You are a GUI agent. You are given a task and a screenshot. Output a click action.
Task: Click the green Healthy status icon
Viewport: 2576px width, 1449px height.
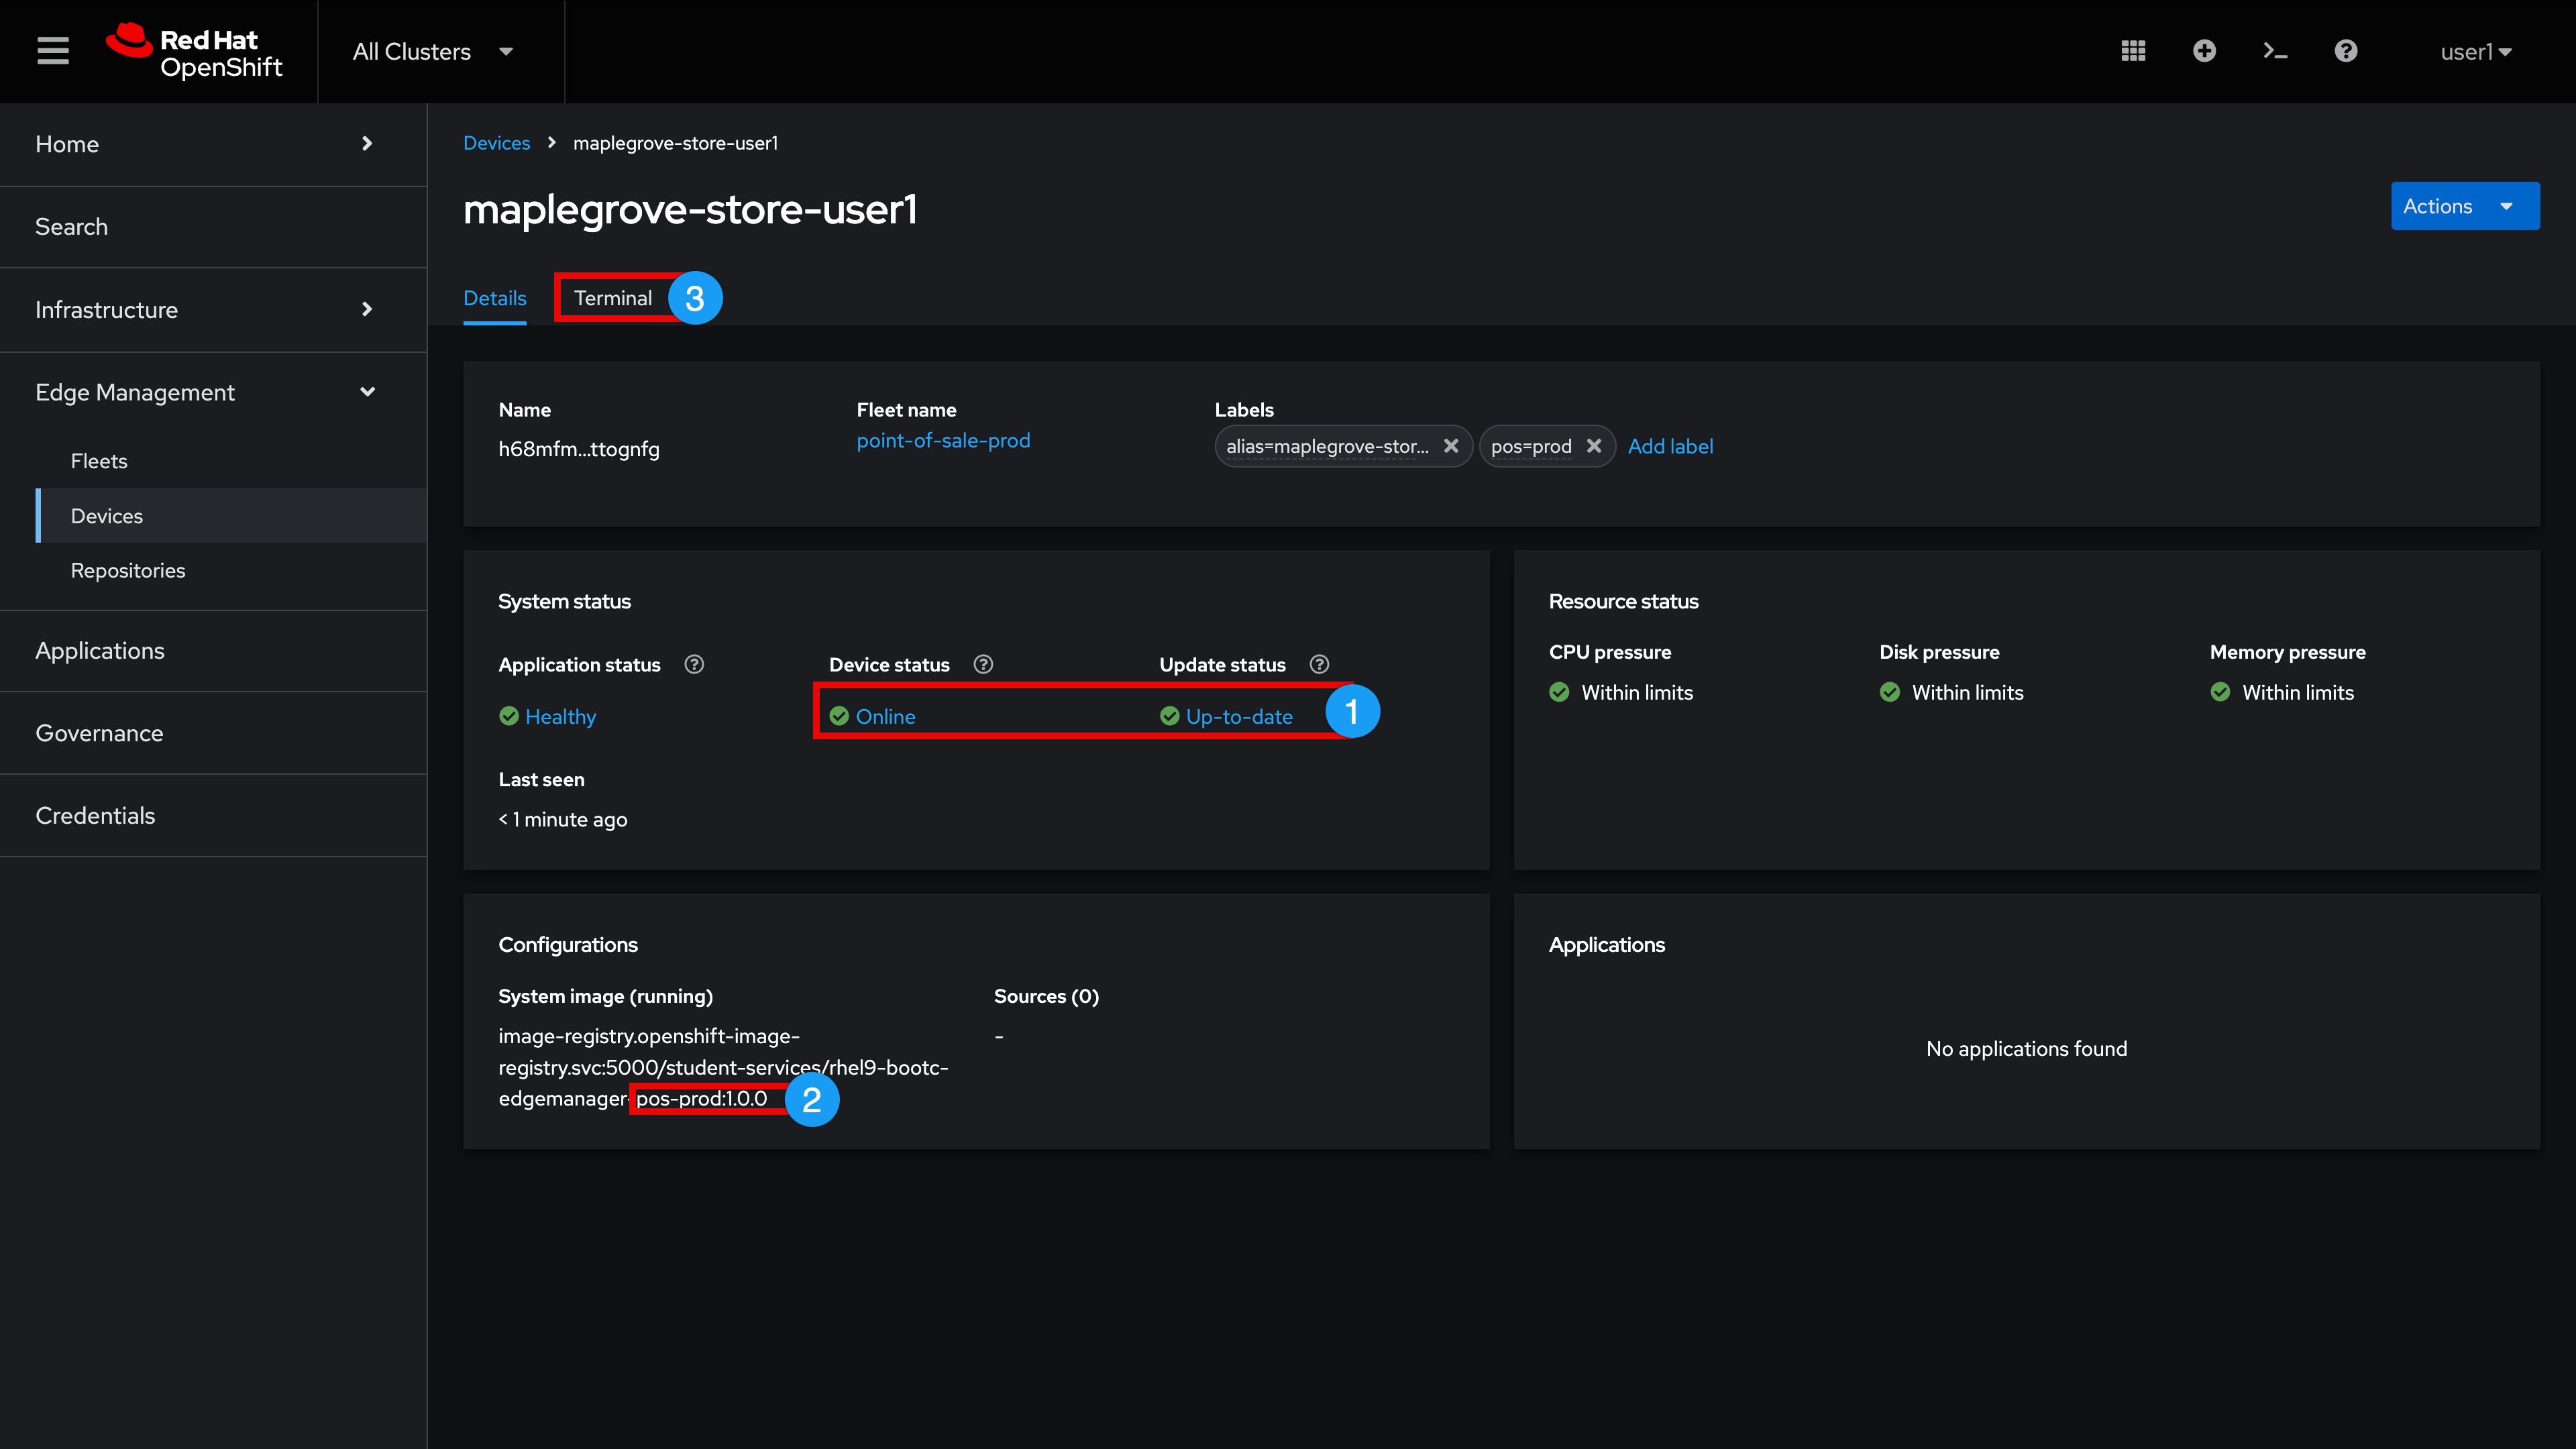[x=509, y=716]
